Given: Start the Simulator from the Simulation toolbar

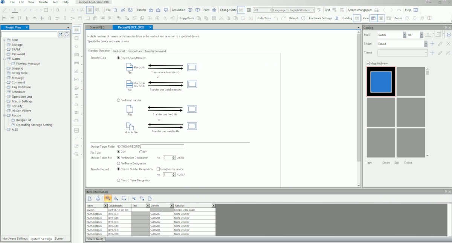Looking at the screenshot, I should click(190, 10).
